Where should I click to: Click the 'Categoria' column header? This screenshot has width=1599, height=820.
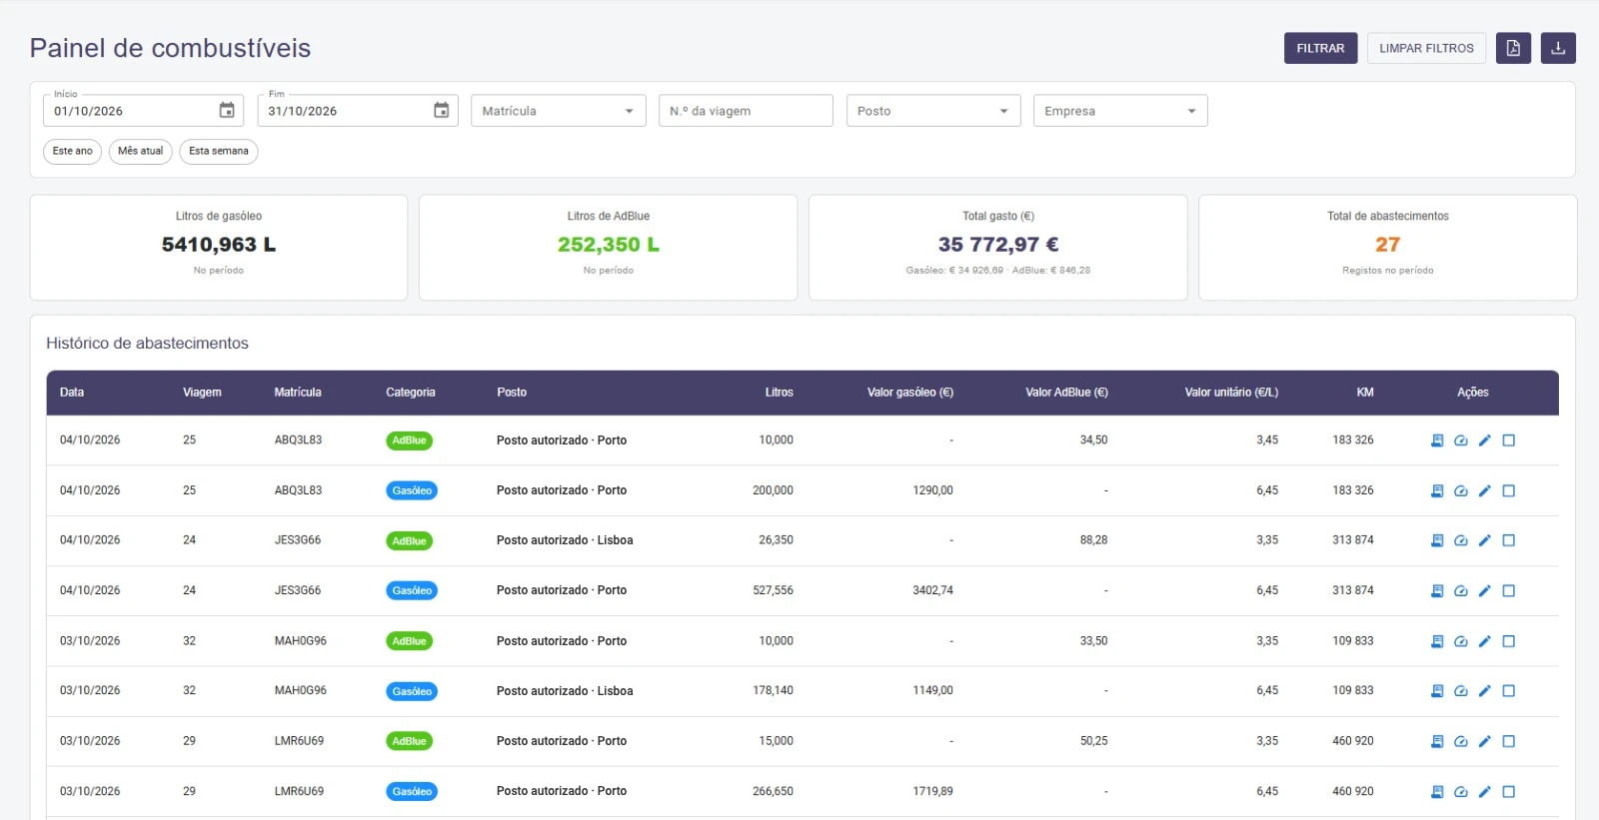411,393
